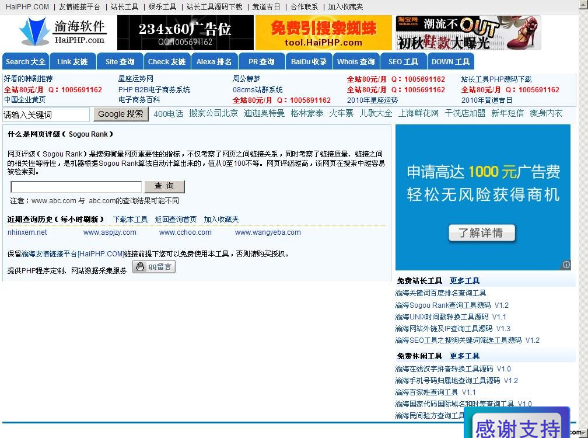Open the 免费引搜索蜘蛛 yellow banner
This screenshot has width=588, height=438.
(x=323, y=33)
